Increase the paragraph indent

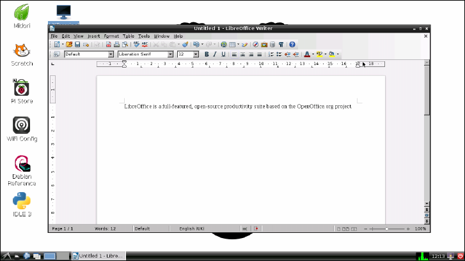[x=296, y=54]
